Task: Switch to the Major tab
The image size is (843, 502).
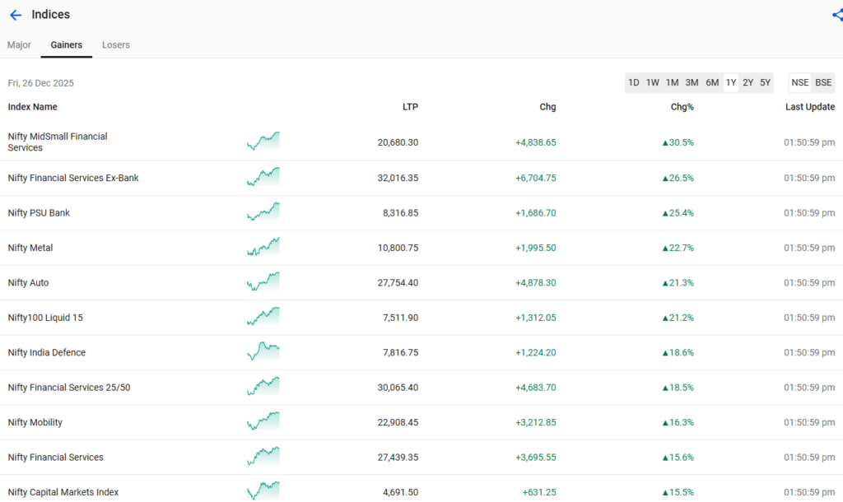Action: [19, 45]
